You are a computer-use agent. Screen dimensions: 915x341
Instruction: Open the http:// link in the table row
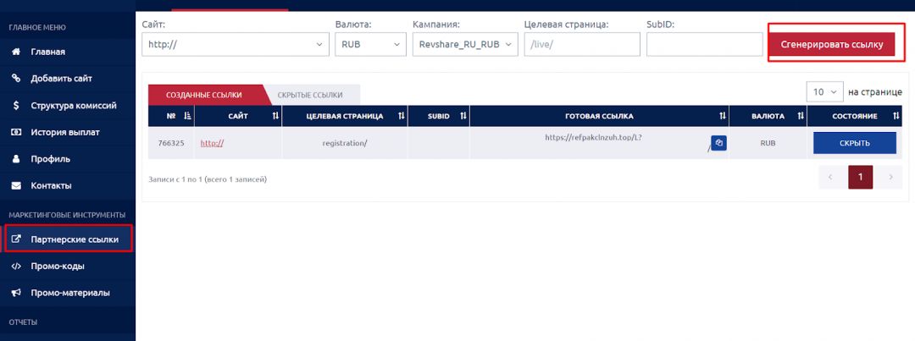point(212,143)
